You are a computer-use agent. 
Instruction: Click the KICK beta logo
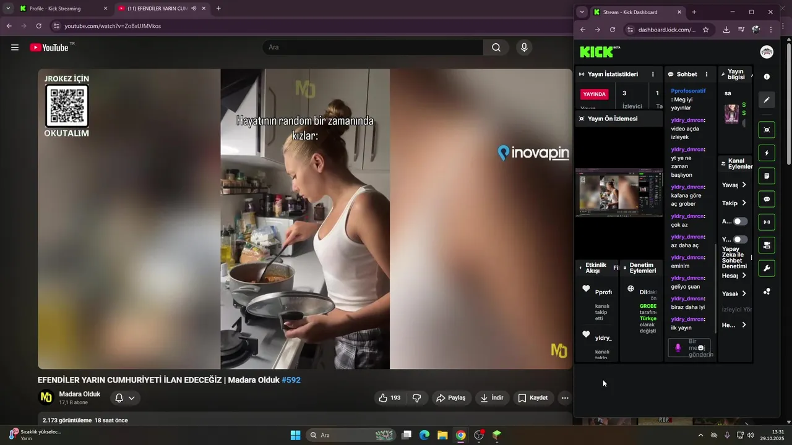(600, 52)
